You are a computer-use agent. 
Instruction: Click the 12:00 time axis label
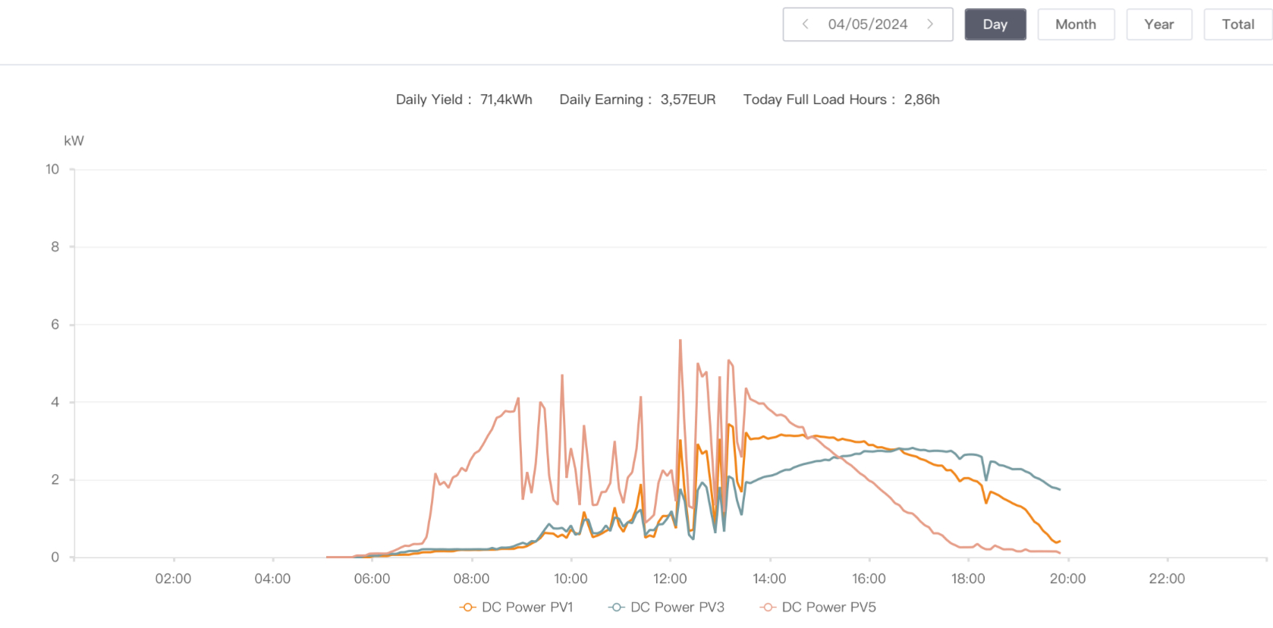tap(670, 579)
